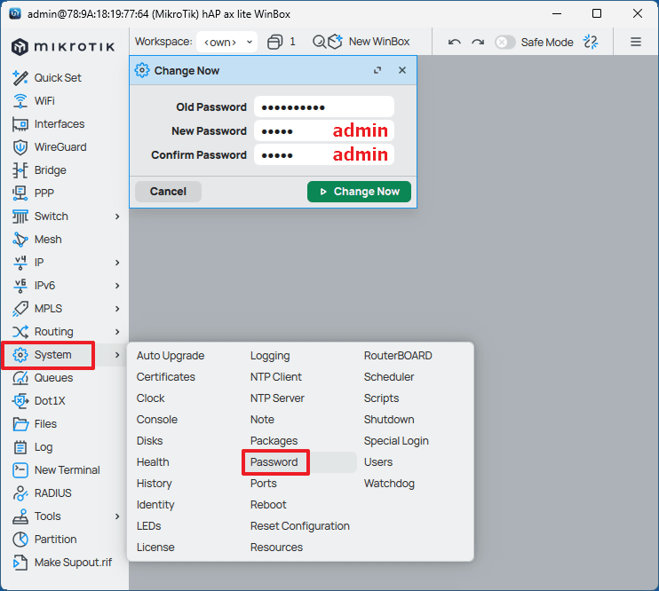The height and width of the screenshot is (591, 659).
Task: Open the hamburger menu icon
Action: pos(636,42)
